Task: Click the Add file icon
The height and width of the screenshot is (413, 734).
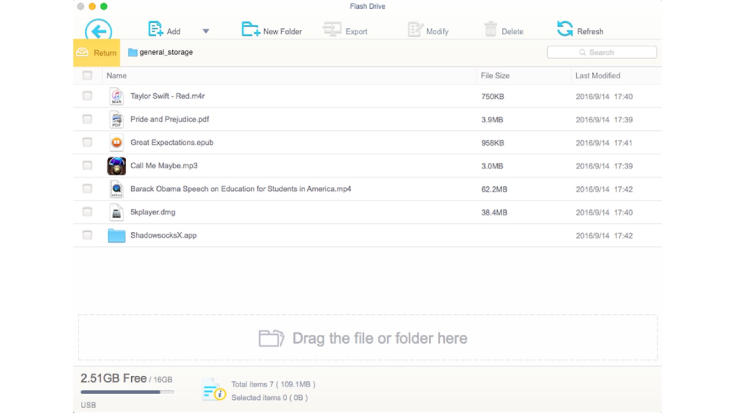Action: point(156,29)
